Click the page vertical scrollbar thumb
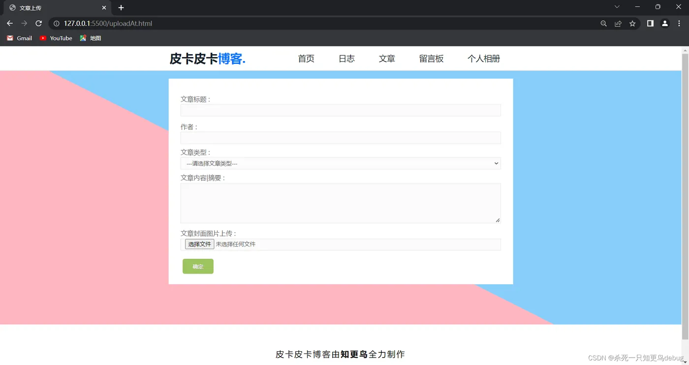This screenshot has width=689, height=365. 685,196
